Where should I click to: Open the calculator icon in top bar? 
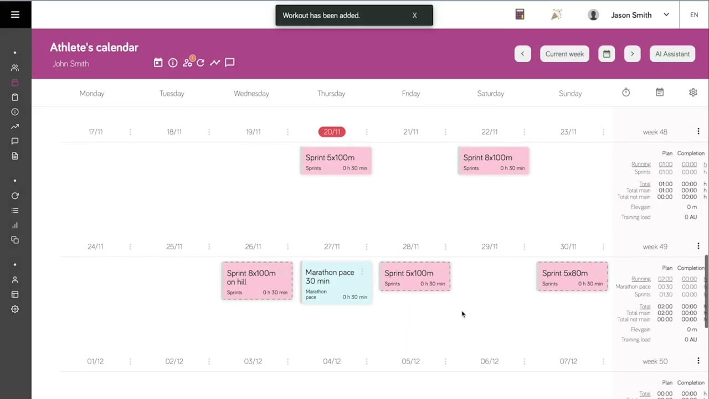[520, 15]
